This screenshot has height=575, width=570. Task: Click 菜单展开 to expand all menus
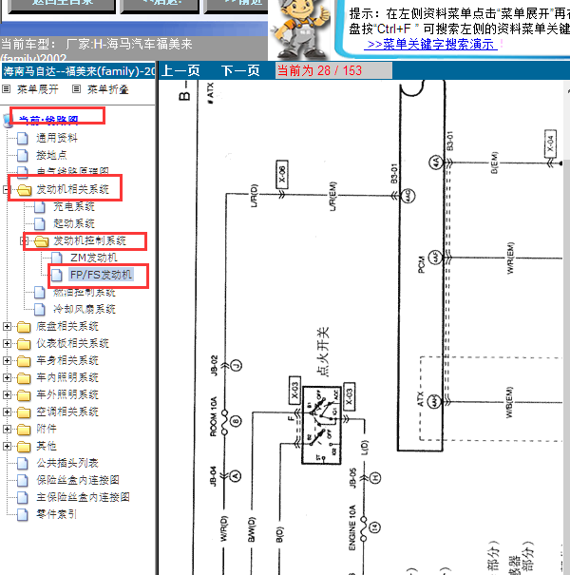[x=38, y=89]
